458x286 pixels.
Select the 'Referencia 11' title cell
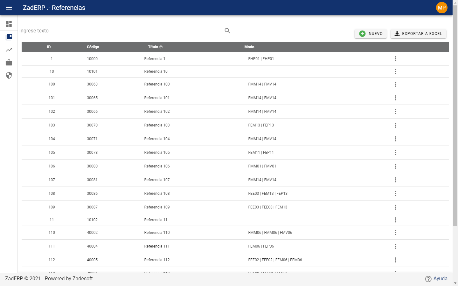156,220
